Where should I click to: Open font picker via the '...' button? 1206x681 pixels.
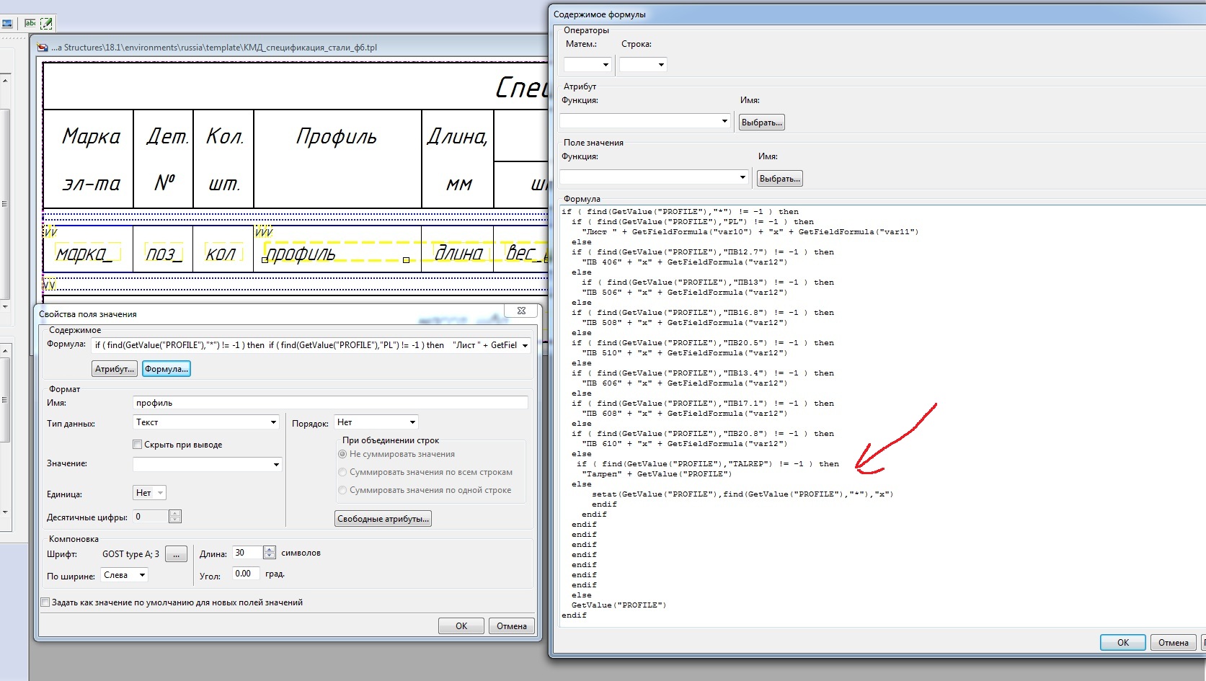pyautogui.click(x=176, y=554)
